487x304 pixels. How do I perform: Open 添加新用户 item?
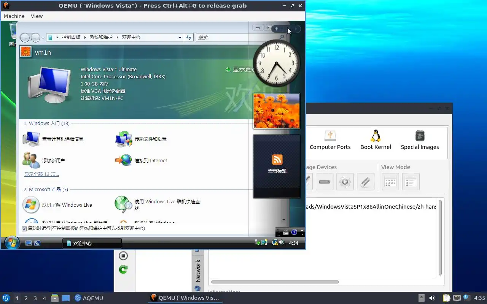[43, 160]
